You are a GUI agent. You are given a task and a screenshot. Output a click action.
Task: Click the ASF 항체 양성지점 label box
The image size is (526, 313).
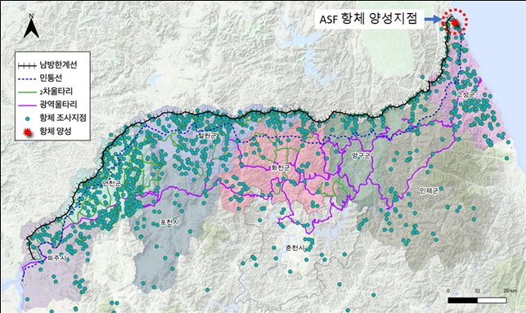point(368,19)
